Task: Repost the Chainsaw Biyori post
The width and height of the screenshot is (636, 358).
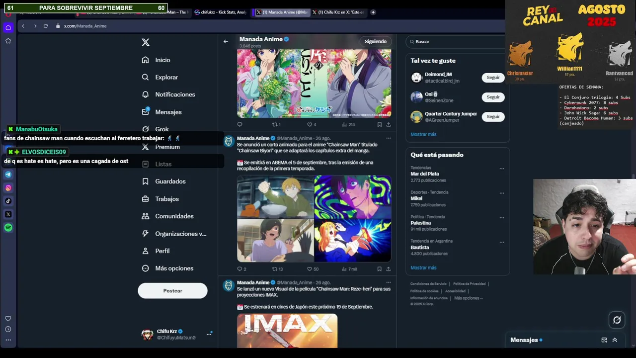Action: coord(277,269)
